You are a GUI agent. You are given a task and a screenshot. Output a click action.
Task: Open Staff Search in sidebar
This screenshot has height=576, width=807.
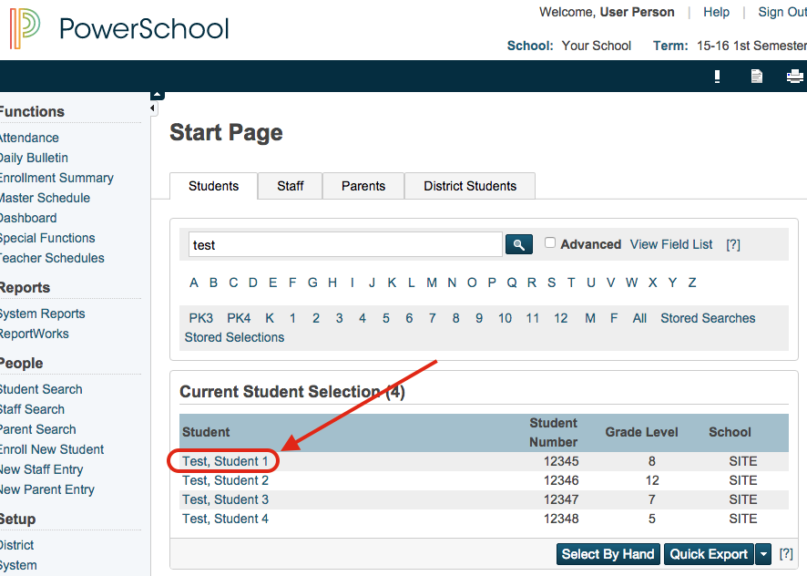[x=32, y=409]
